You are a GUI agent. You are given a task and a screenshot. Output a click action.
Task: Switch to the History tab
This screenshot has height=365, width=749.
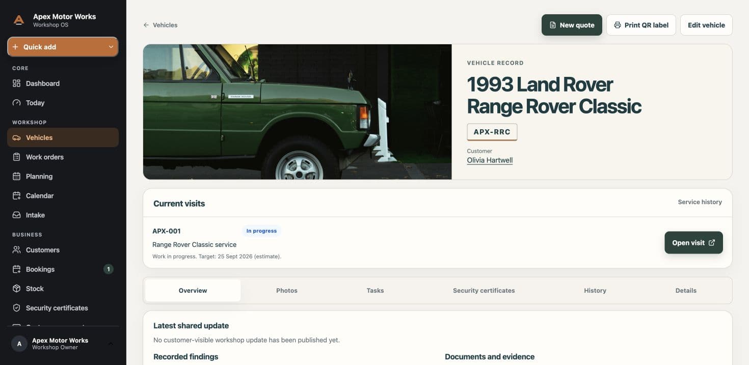click(595, 291)
